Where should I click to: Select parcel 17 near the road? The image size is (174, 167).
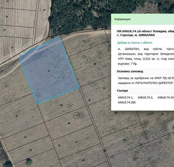84,41
